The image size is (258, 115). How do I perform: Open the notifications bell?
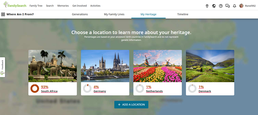tap(234, 6)
